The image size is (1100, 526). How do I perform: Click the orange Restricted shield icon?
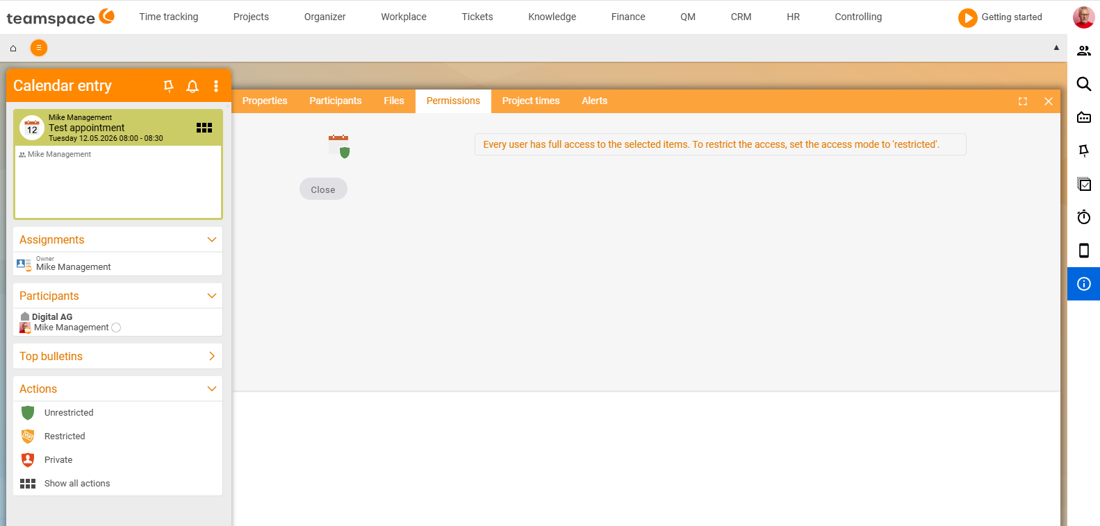(x=28, y=436)
